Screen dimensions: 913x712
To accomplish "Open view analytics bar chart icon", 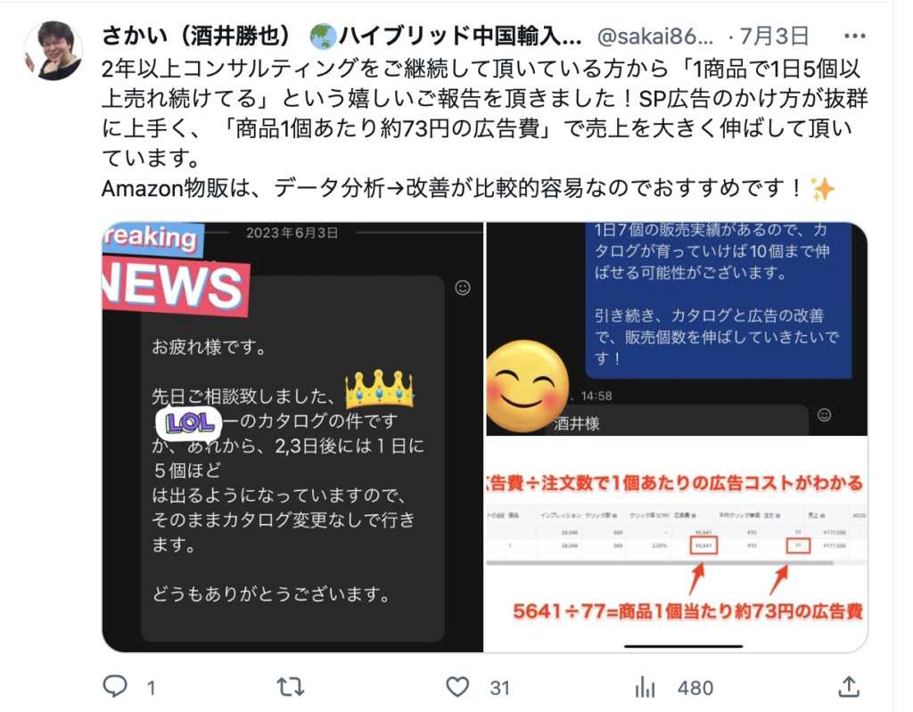I will tap(646, 687).
